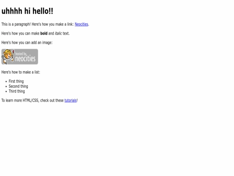Screen dimensions: 234x176
Task: Click the bold word "bold"
Action: pyautogui.click(x=44, y=33)
